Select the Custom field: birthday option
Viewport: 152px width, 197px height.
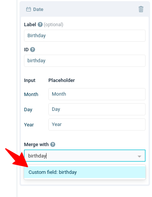click(x=85, y=172)
